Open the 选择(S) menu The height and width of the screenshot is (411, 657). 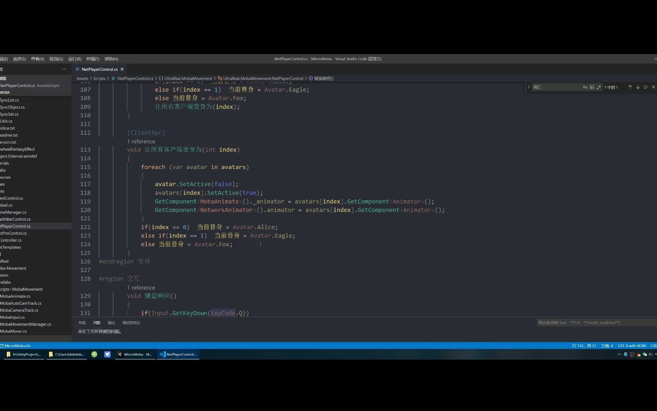point(19,59)
